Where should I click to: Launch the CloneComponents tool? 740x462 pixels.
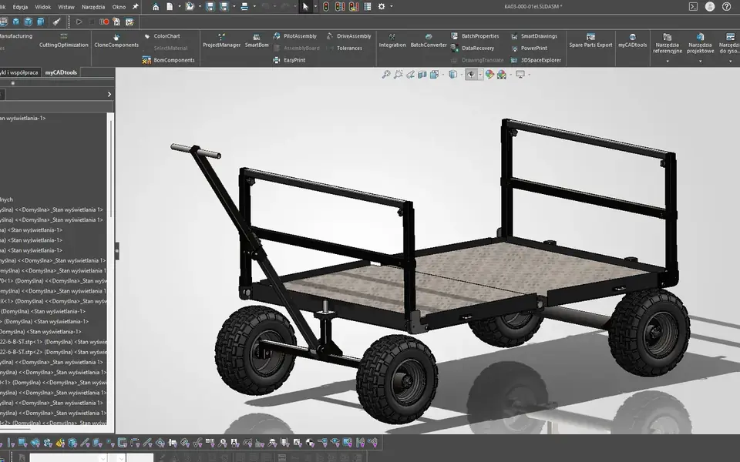[x=116, y=41]
